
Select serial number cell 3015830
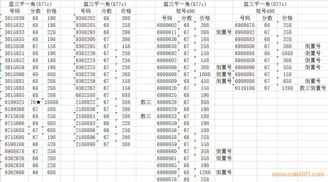point(15,18)
